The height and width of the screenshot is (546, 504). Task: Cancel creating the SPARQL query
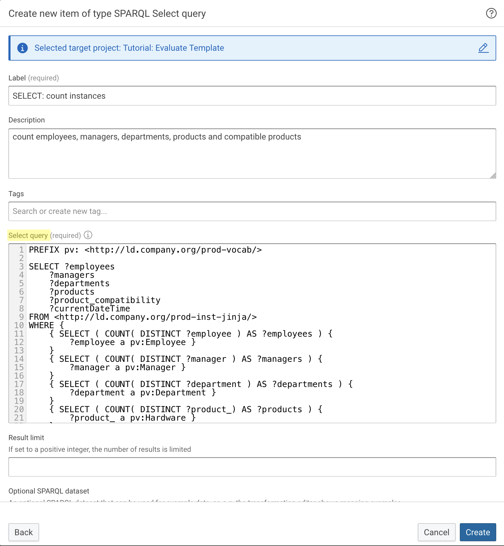point(436,532)
